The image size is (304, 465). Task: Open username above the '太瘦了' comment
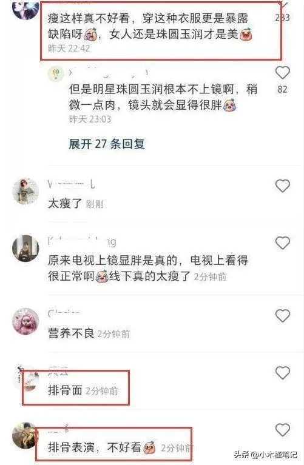tap(71, 185)
